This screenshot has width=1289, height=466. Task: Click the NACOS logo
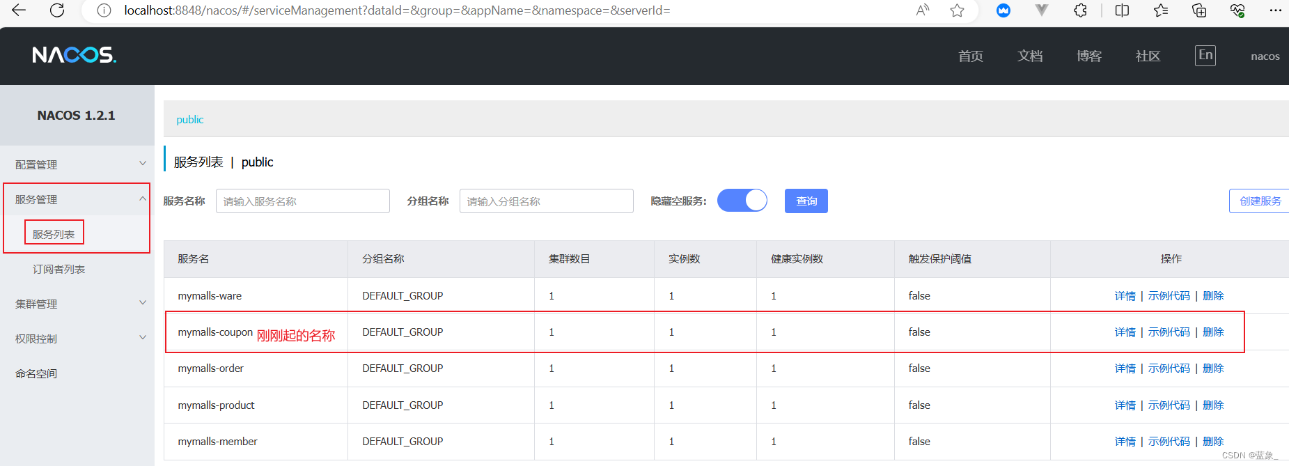pyautogui.click(x=75, y=55)
